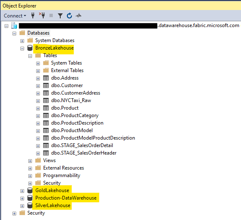This screenshot has width=241, height=220.
Task: Expand the System Tables folder
Action: [38, 63]
